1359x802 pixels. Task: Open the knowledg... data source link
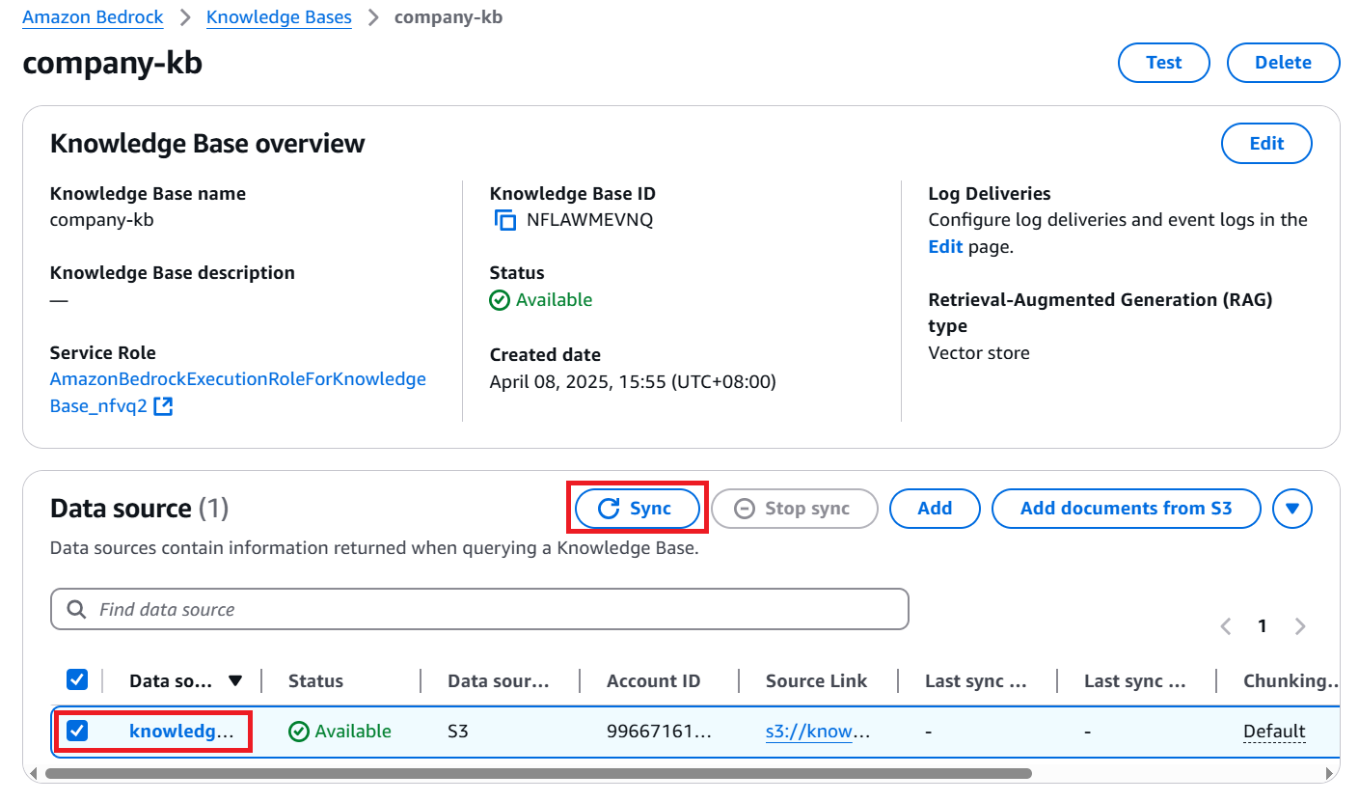pyautogui.click(x=181, y=732)
